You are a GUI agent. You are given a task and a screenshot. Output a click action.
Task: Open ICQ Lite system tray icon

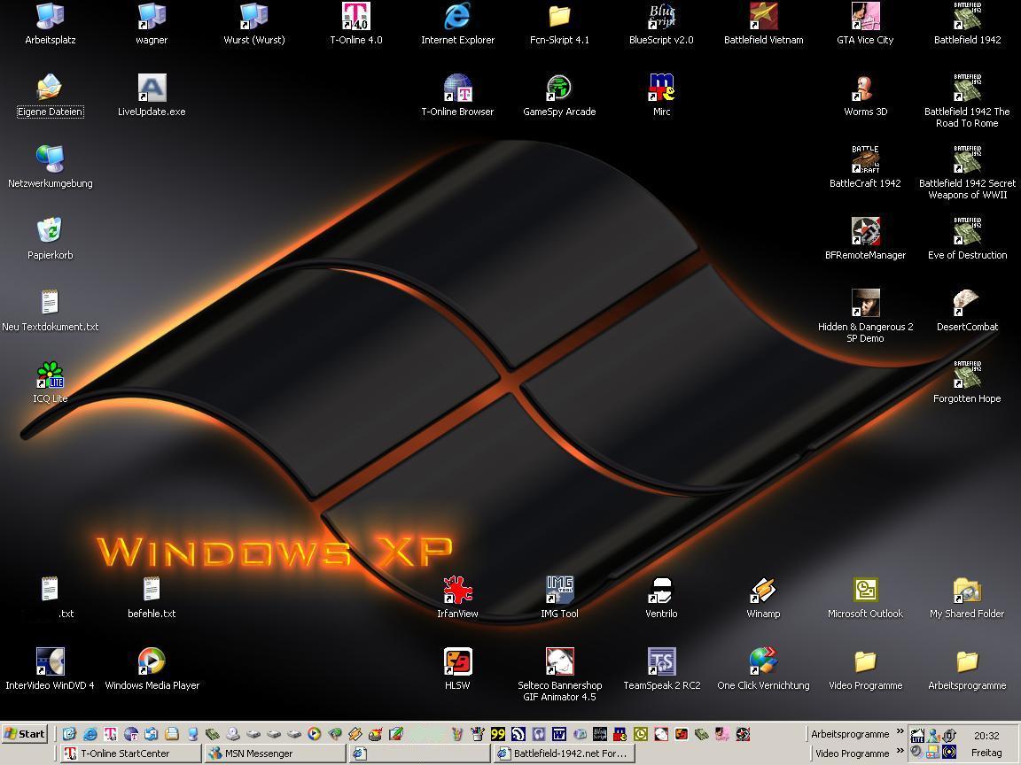pyautogui.click(x=916, y=737)
